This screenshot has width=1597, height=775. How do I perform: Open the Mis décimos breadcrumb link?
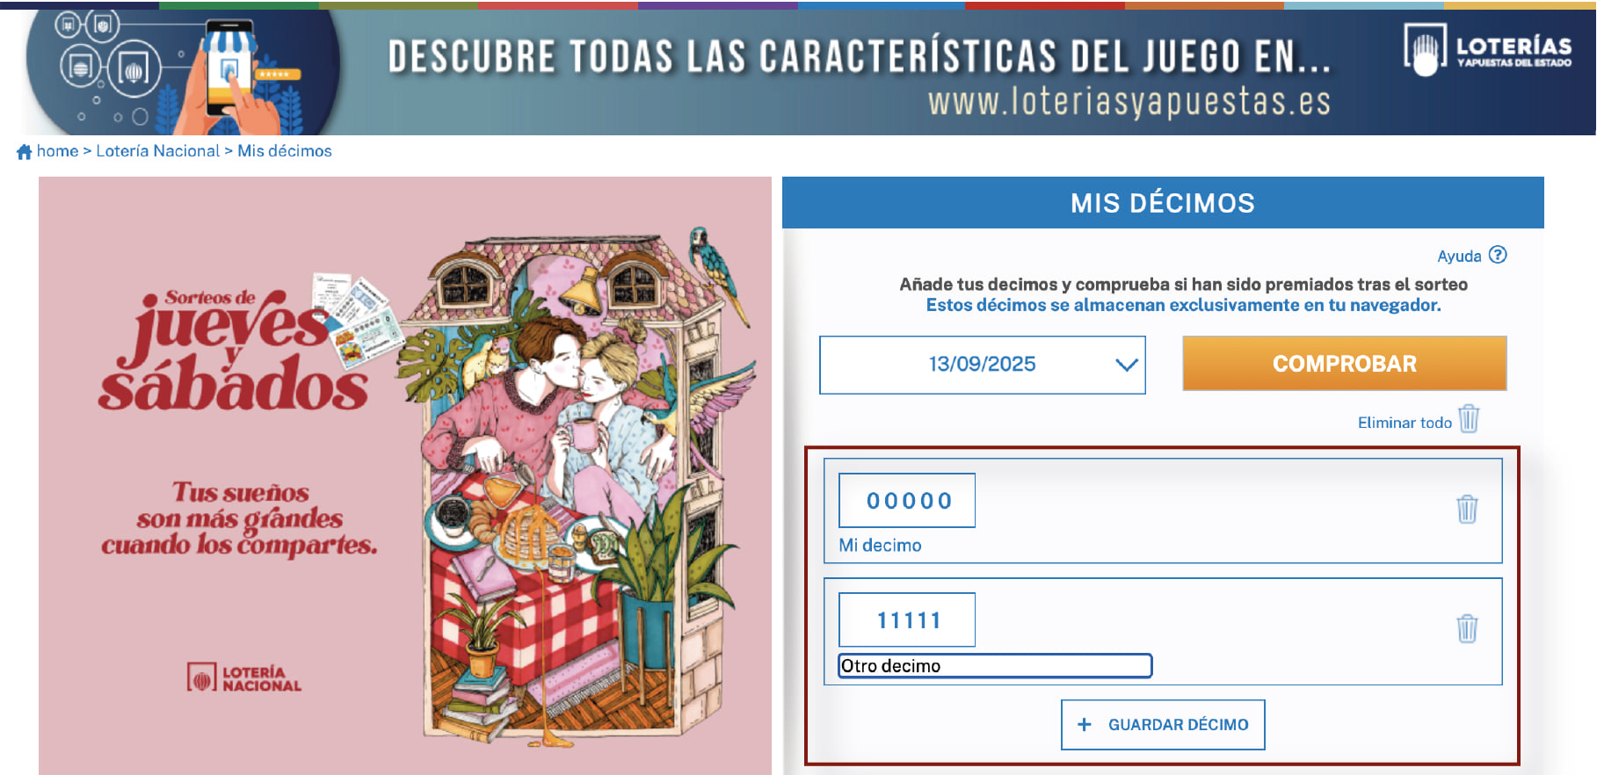point(285,151)
